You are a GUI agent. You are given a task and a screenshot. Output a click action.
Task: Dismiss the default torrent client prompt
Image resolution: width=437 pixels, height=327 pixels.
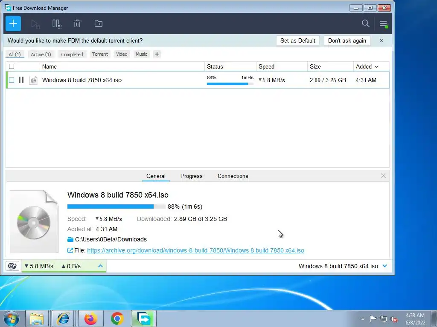[x=381, y=40]
